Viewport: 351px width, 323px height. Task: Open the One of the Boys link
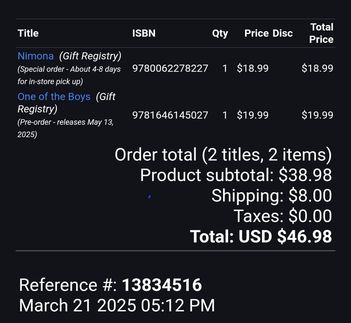[x=54, y=97]
